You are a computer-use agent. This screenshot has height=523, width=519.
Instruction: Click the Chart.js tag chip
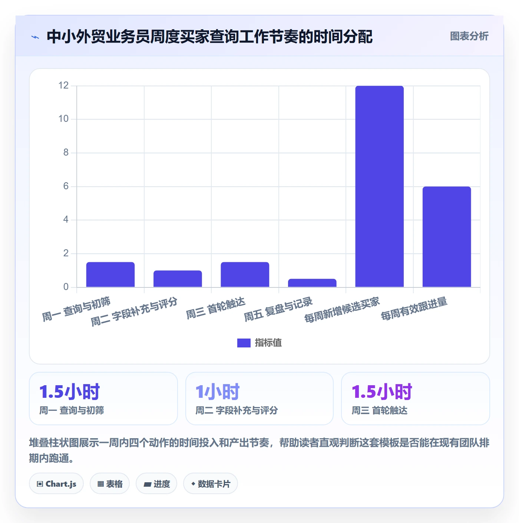coord(56,484)
